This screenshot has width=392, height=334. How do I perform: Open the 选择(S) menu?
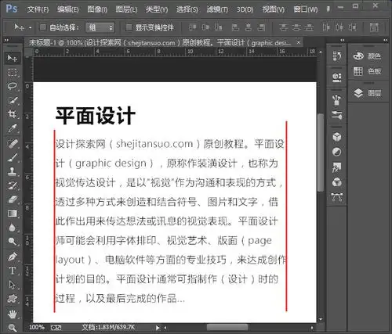click(x=187, y=9)
